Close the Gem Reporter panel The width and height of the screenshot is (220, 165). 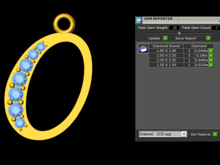219,20
